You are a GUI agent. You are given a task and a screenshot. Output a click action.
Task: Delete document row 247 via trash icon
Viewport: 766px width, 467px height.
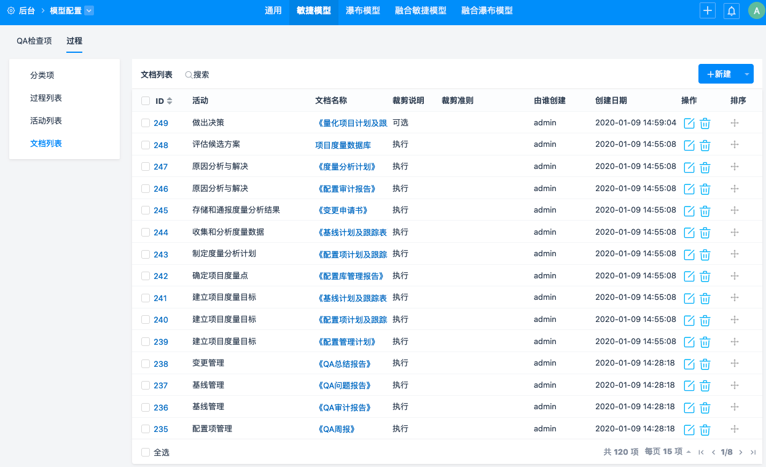pos(705,167)
